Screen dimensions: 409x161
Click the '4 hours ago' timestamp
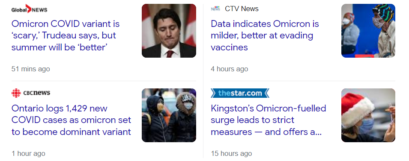pos(229,69)
